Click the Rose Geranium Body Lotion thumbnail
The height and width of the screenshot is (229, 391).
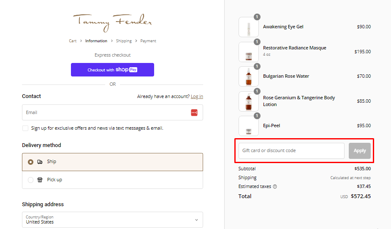click(249, 101)
